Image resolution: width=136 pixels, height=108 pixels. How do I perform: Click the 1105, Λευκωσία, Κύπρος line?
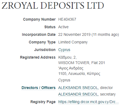pos(79,74)
